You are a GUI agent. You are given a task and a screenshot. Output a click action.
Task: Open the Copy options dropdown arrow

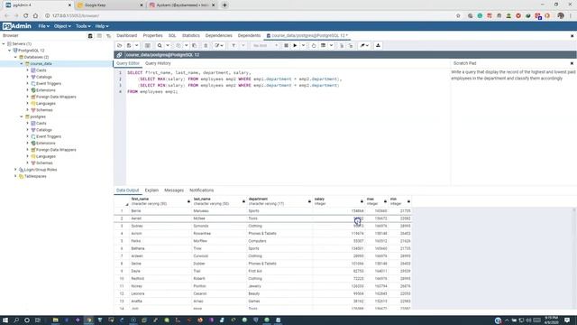click(187, 46)
